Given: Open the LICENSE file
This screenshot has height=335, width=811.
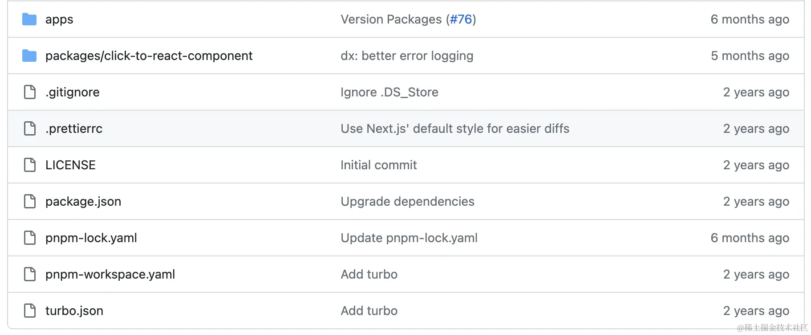Looking at the screenshot, I should tap(70, 165).
